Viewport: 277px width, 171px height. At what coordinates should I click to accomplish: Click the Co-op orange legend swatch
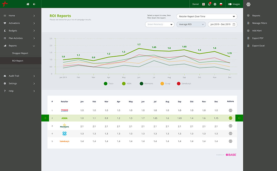[162, 83]
